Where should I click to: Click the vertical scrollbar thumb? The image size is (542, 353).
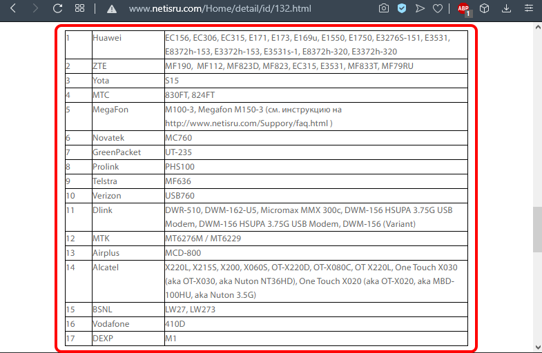[x=537, y=230]
